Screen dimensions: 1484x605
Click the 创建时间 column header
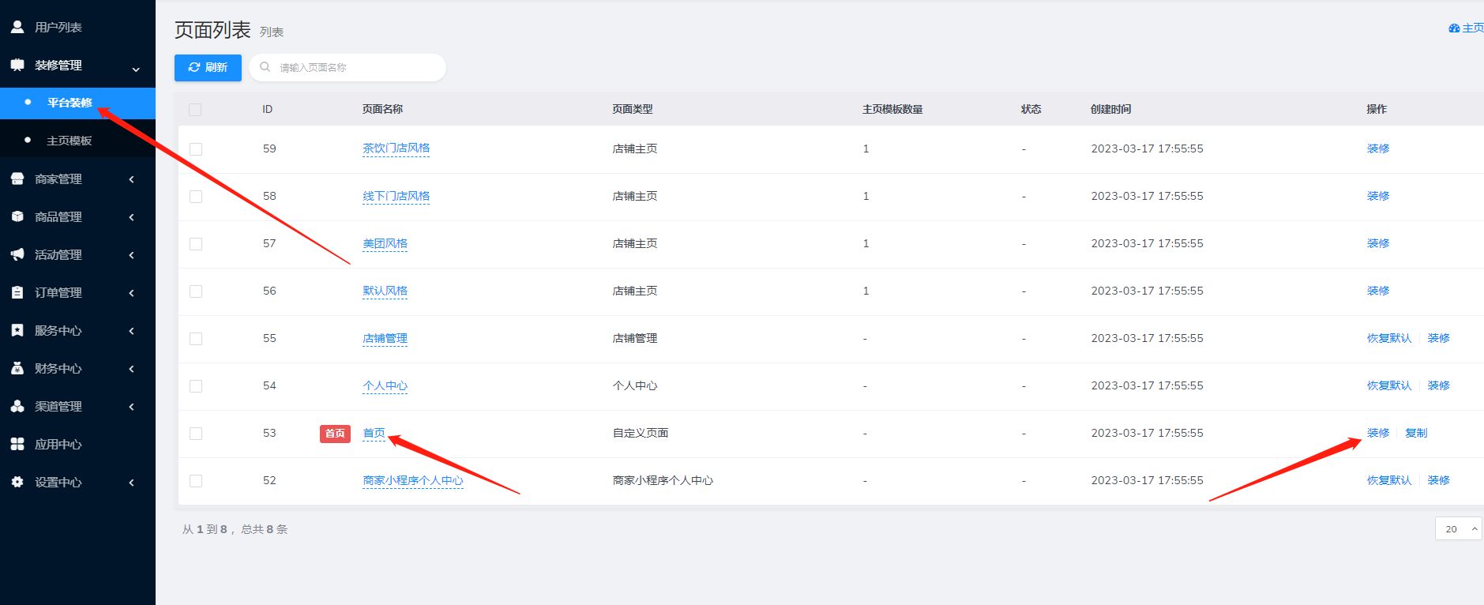coord(1110,109)
